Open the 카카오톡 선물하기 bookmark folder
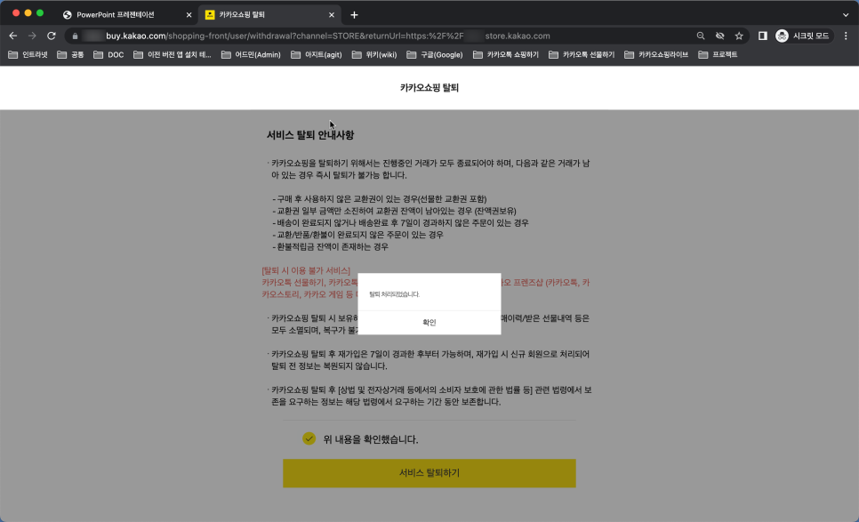 click(x=582, y=55)
